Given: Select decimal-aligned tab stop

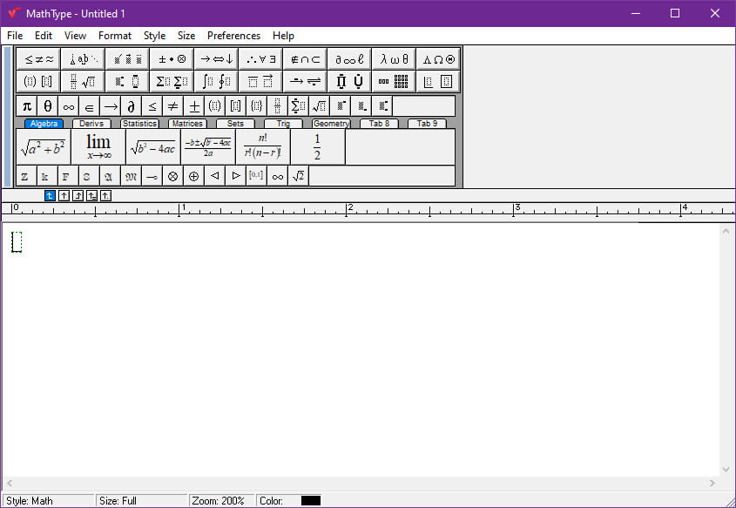Looking at the screenshot, I should pyautogui.click(x=106, y=196).
